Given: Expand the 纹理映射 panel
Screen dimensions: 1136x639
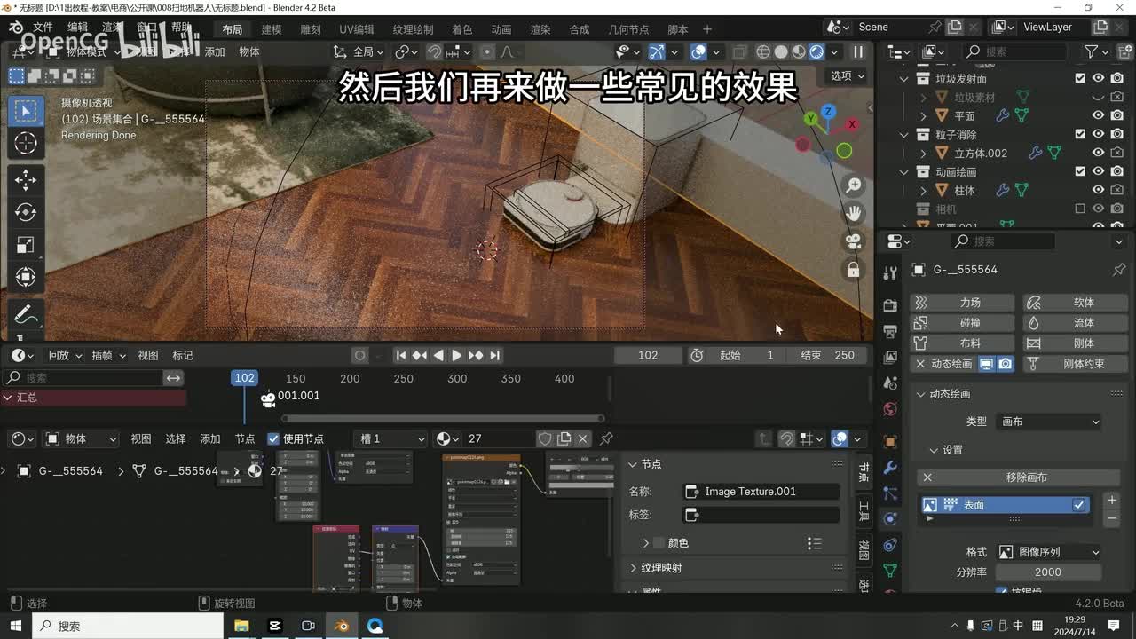Looking at the screenshot, I should 634,568.
